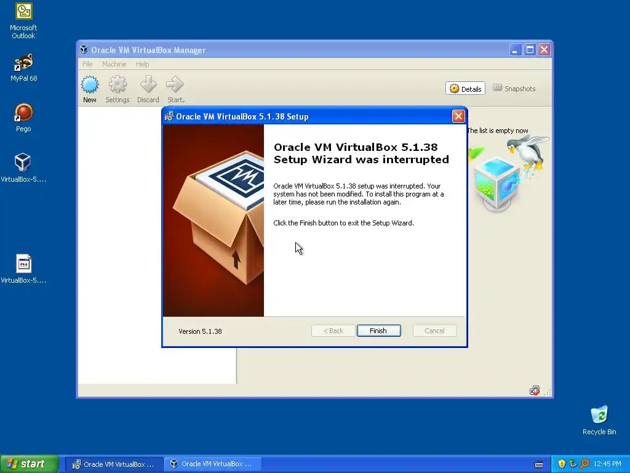Select the Pego desktop icon
This screenshot has height=473, width=630.
point(23,118)
